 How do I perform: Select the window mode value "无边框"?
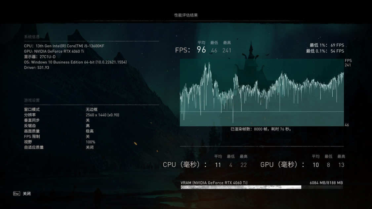point(92,109)
